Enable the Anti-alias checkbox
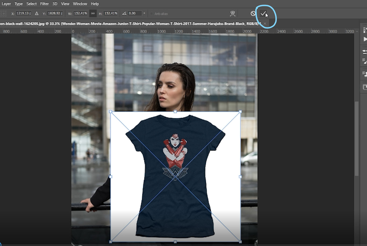 [152, 13]
